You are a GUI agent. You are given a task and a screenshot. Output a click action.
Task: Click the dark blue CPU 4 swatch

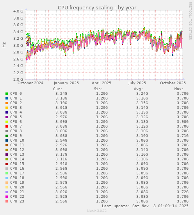pyautogui.click(x=7, y=112)
